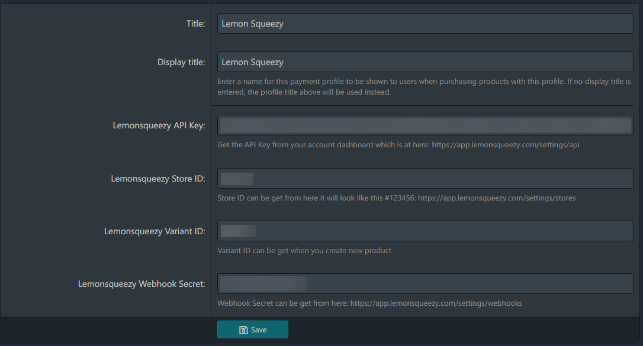
Task: Focus the Lemonsqueezy Webhook Secret field
Action: pyautogui.click(x=425, y=284)
